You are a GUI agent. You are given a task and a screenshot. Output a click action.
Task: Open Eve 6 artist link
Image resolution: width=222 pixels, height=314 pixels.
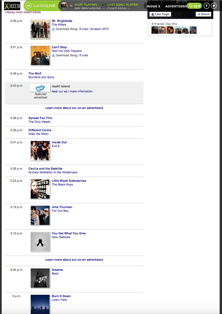(55, 146)
